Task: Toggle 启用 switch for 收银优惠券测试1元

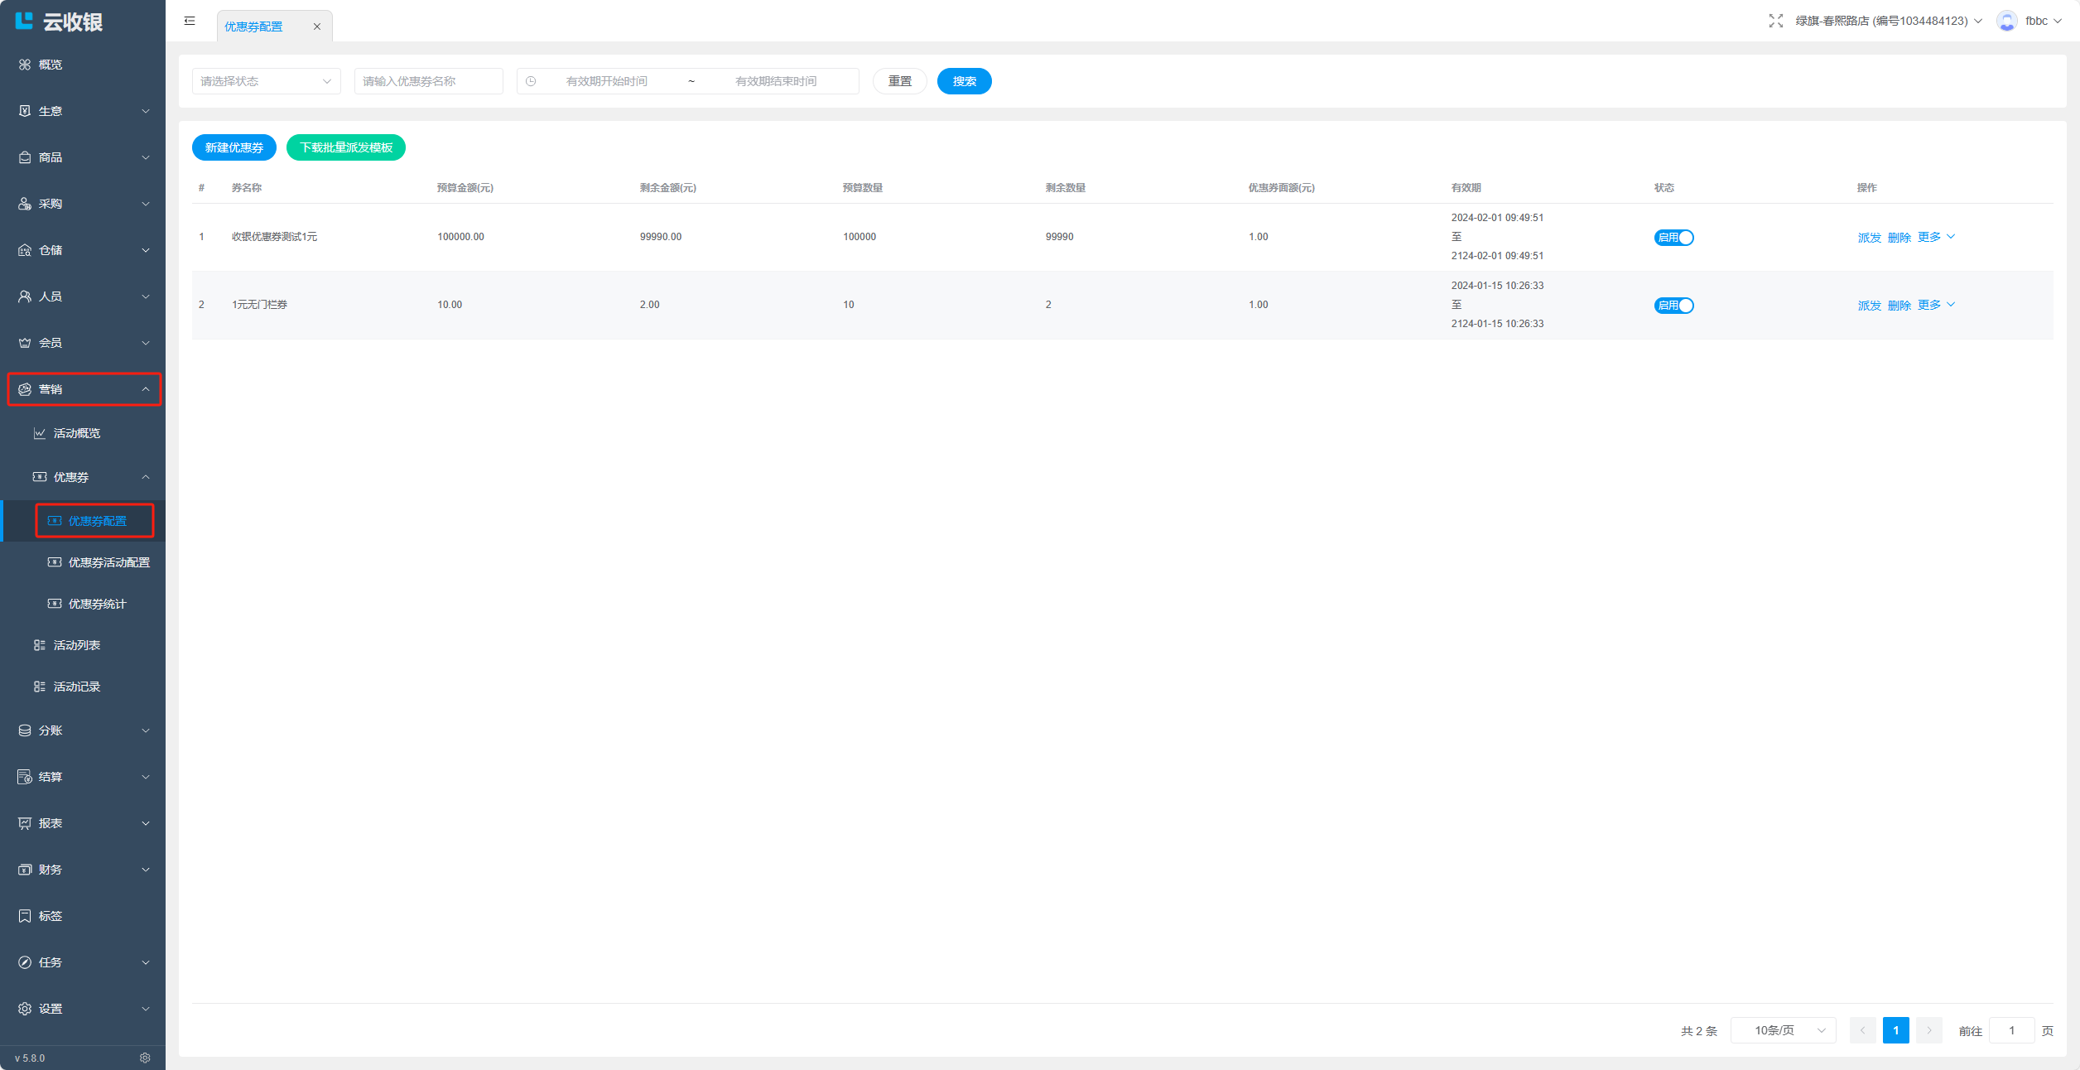Action: click(1673, 238)
